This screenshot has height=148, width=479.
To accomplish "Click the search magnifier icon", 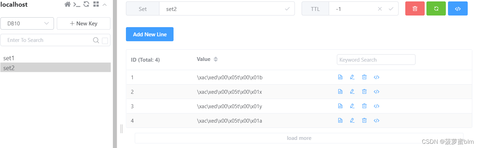I will (96, 40).
